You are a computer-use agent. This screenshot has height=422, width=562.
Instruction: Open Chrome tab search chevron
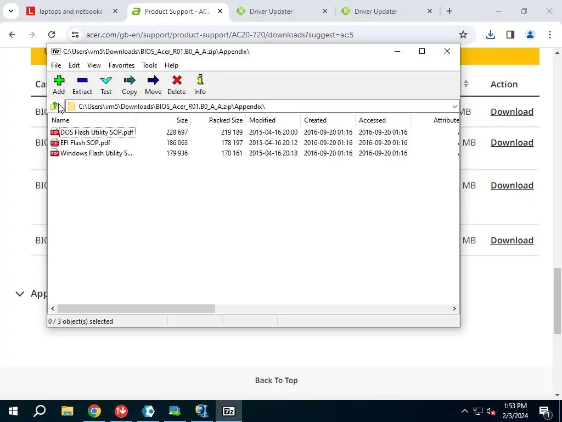pos(11,11)
